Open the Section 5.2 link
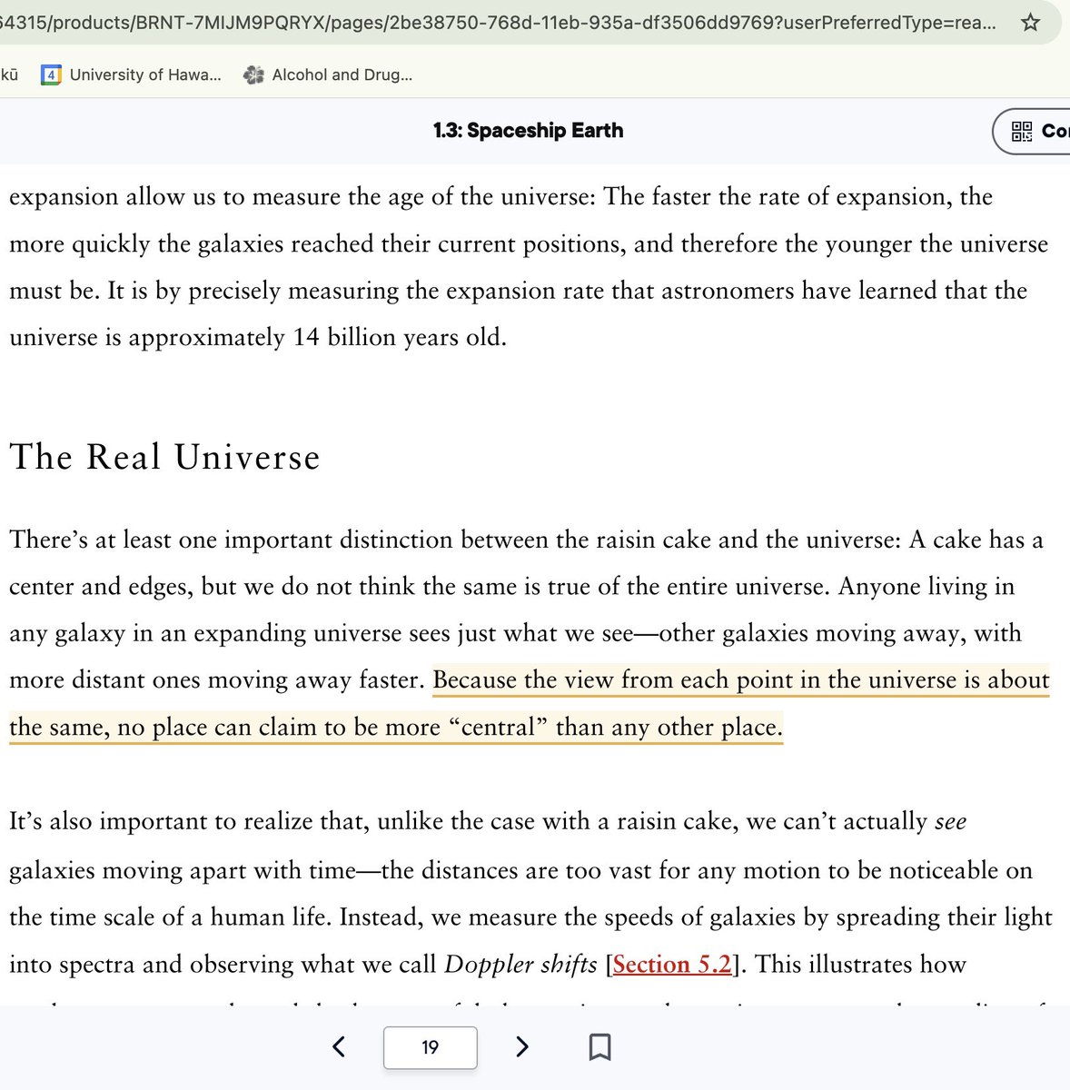The image size is (1070, 1090). pos(672,964)
